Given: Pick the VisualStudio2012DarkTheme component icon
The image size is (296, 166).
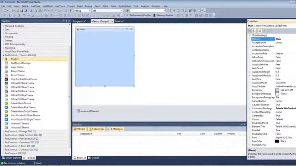Looking at the screenshot, I should pyautogui.click(x=6, y=115).
